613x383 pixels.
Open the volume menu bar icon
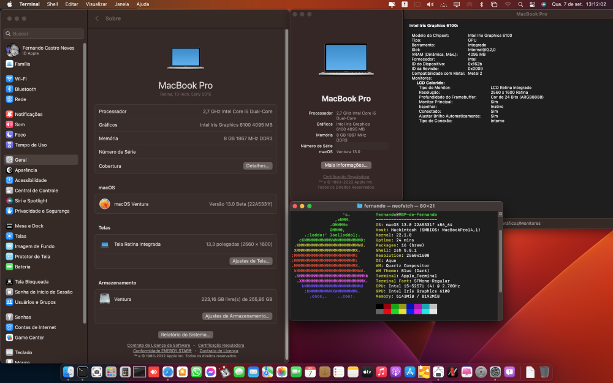click(430, 4)
